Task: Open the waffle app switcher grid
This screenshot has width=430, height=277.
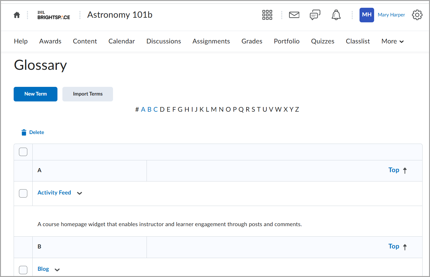Action: [267, 15]
